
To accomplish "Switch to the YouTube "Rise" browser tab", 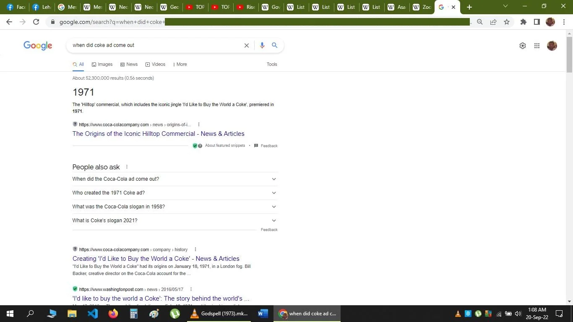I will pos(246,7).
